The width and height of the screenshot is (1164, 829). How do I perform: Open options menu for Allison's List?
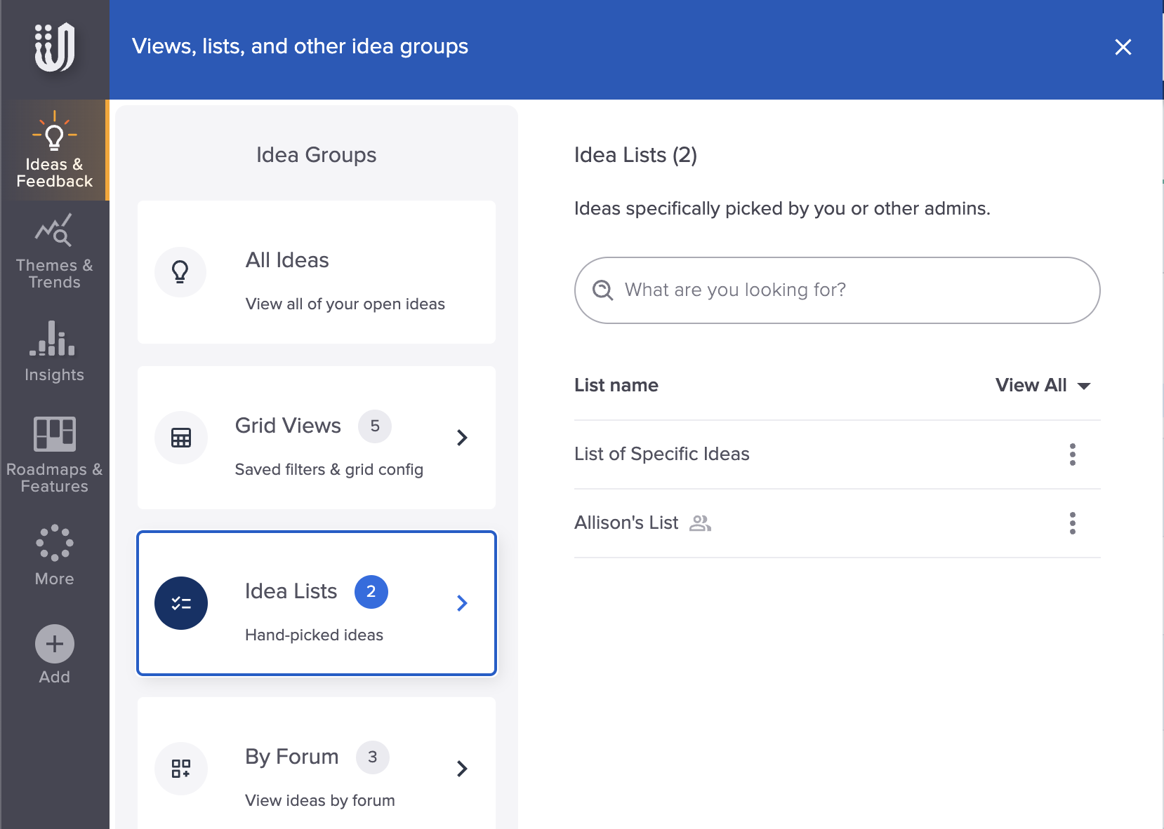(1072, 523)
